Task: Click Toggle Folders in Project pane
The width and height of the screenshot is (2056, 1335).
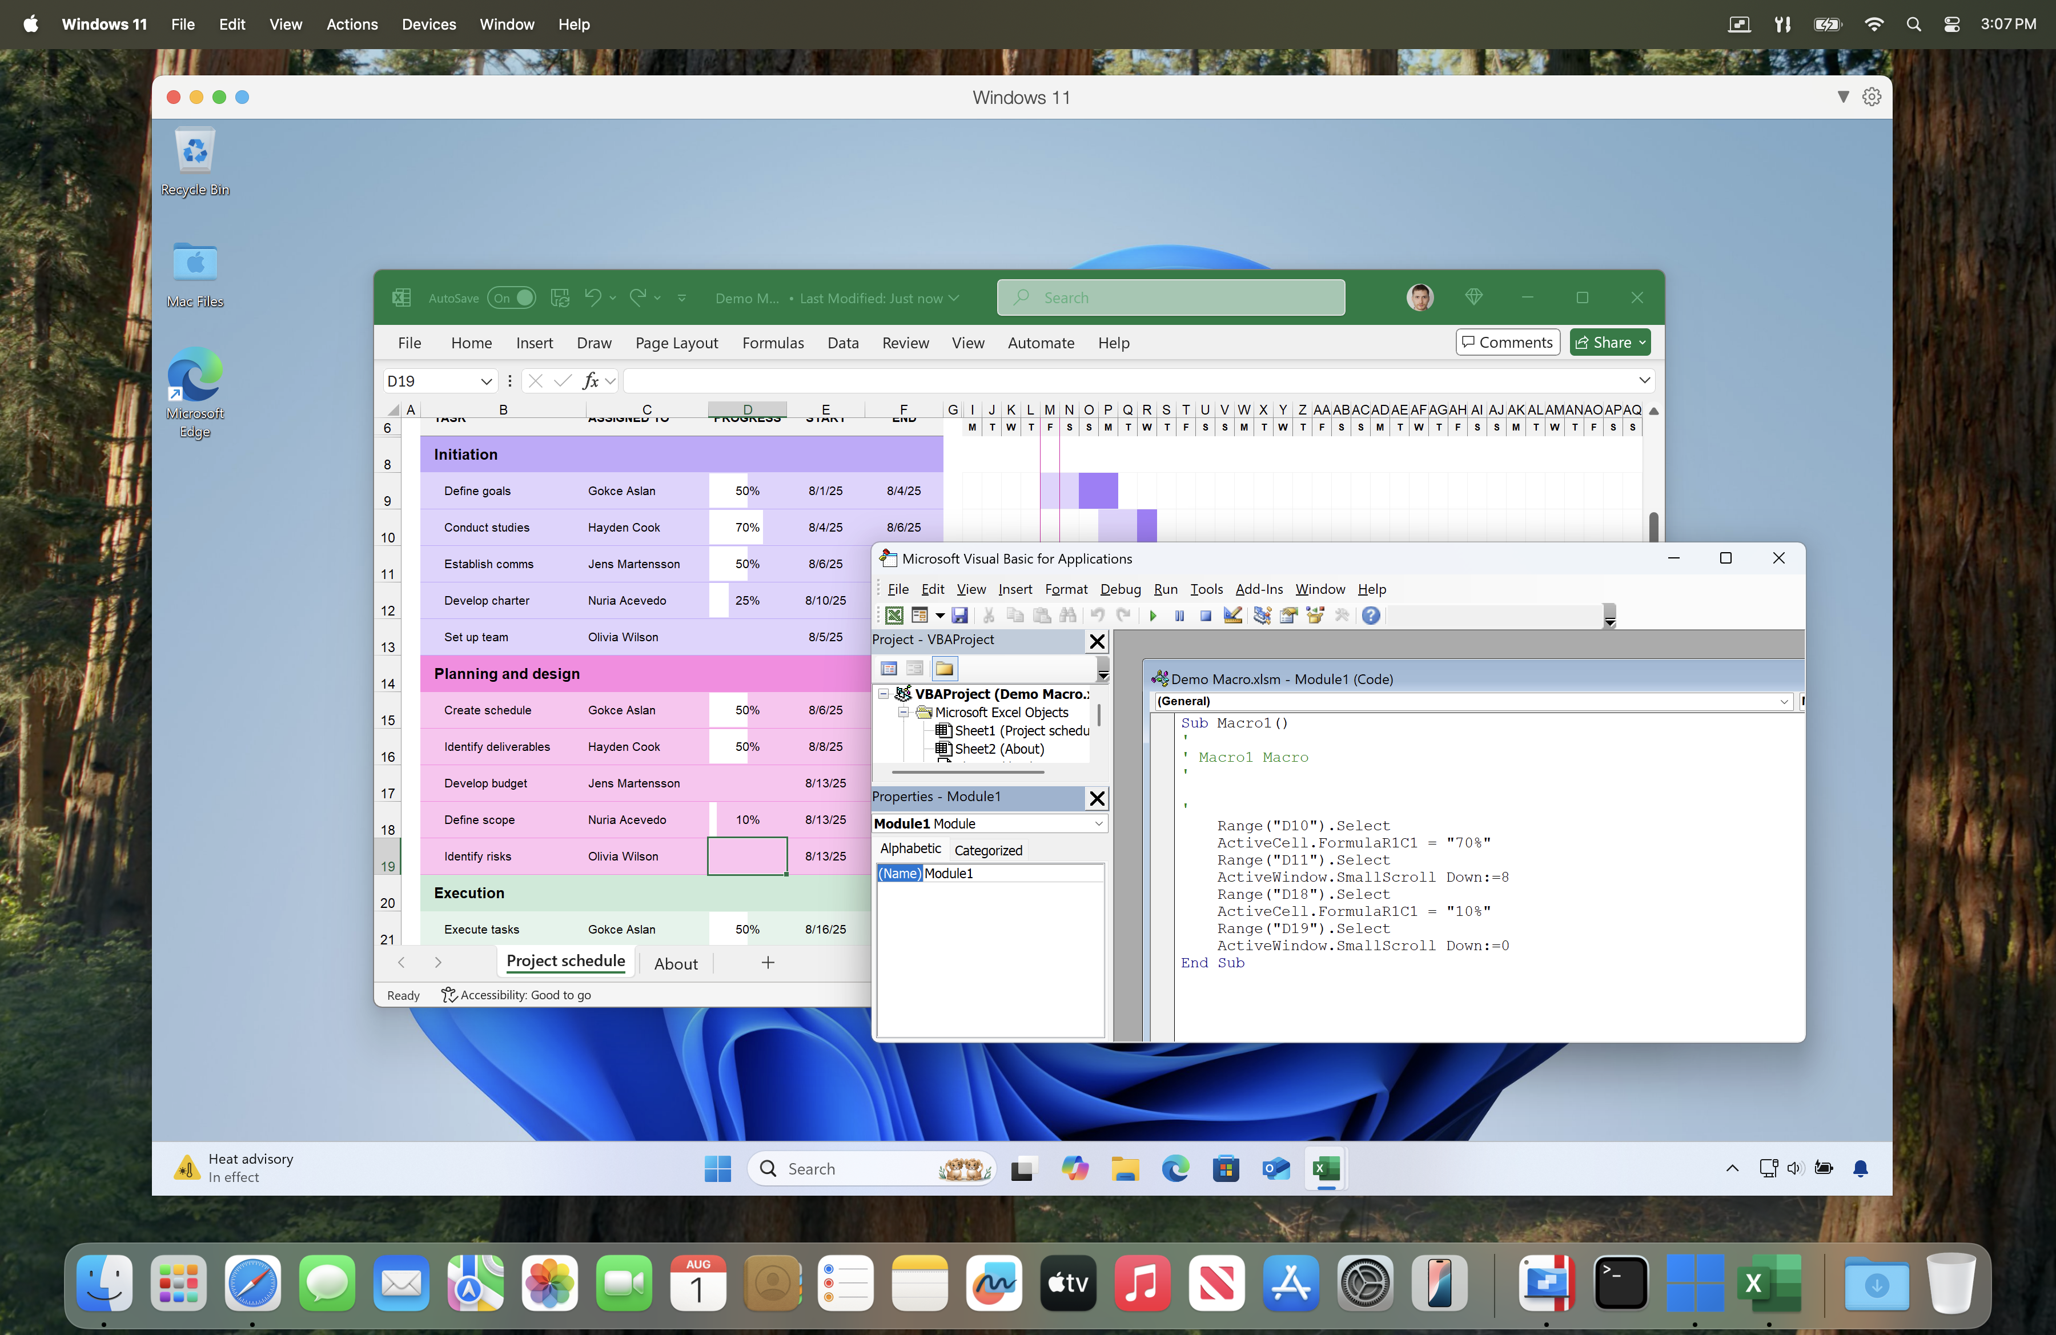Action: 944,669
